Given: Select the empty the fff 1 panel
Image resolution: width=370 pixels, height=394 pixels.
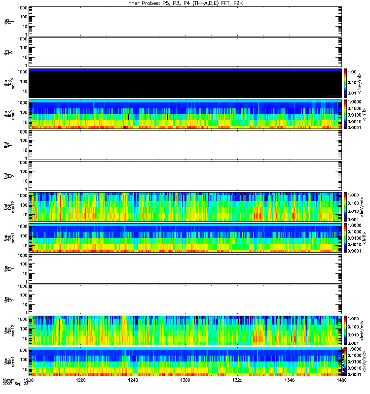Looking at the screenshot, I should pos(185,268).
